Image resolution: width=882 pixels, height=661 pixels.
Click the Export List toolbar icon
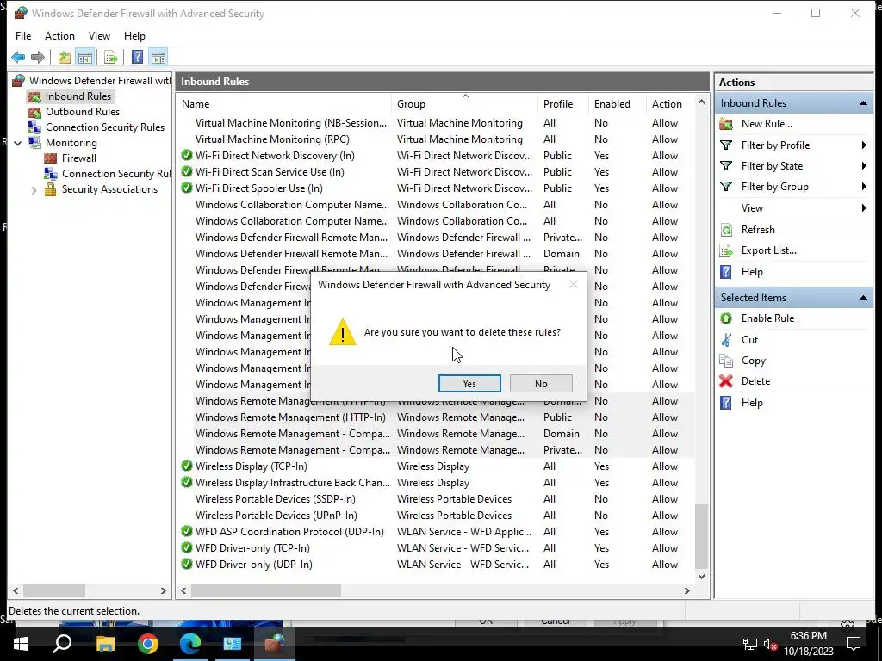click(x=111, y=57)
